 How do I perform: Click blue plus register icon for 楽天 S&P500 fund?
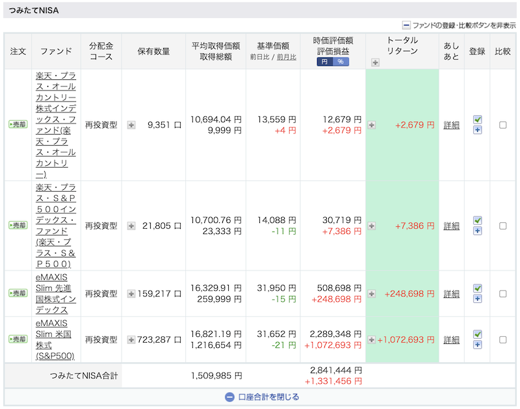(478, 231)
